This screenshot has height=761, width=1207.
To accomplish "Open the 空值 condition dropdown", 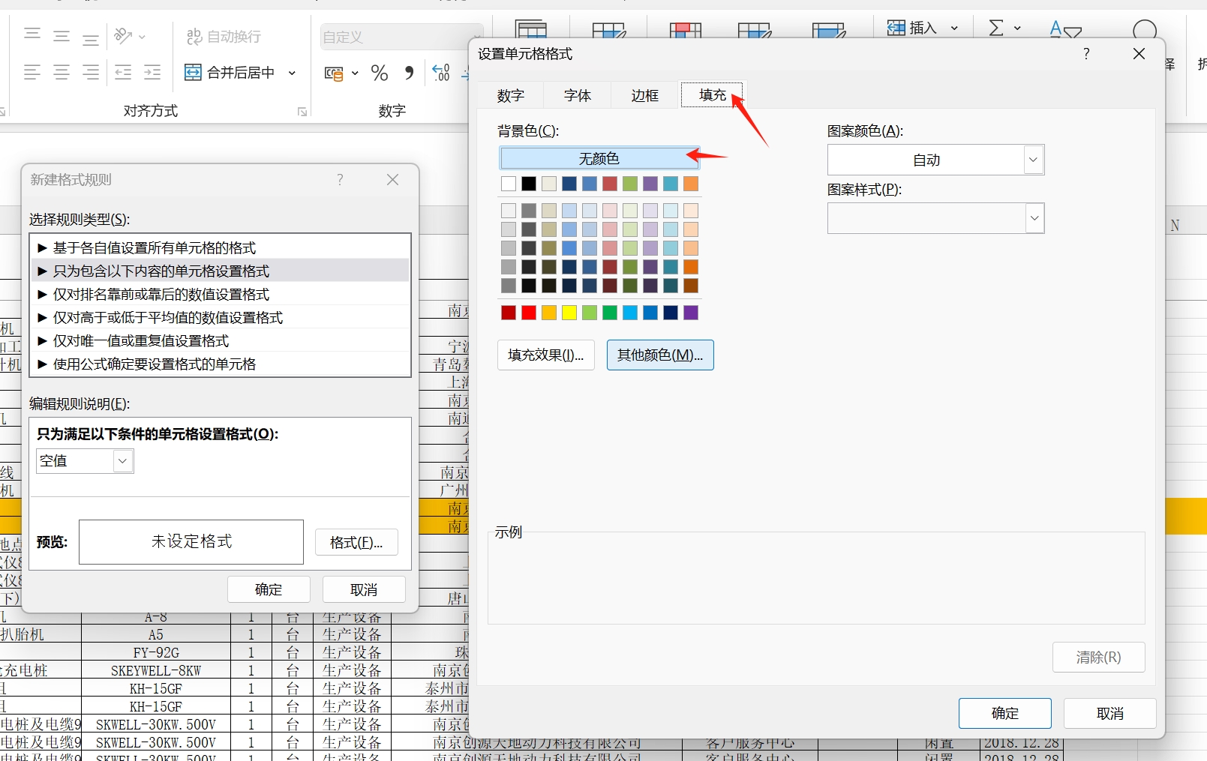I will tap(123, 461).
